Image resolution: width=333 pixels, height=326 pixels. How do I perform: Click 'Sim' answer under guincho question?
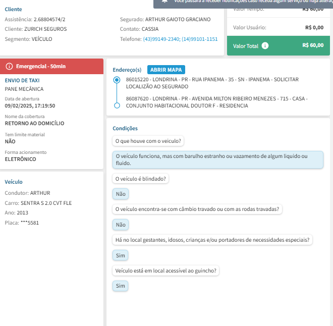point(121,286)
